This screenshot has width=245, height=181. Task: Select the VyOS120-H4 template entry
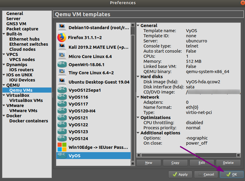click(82, 111)
